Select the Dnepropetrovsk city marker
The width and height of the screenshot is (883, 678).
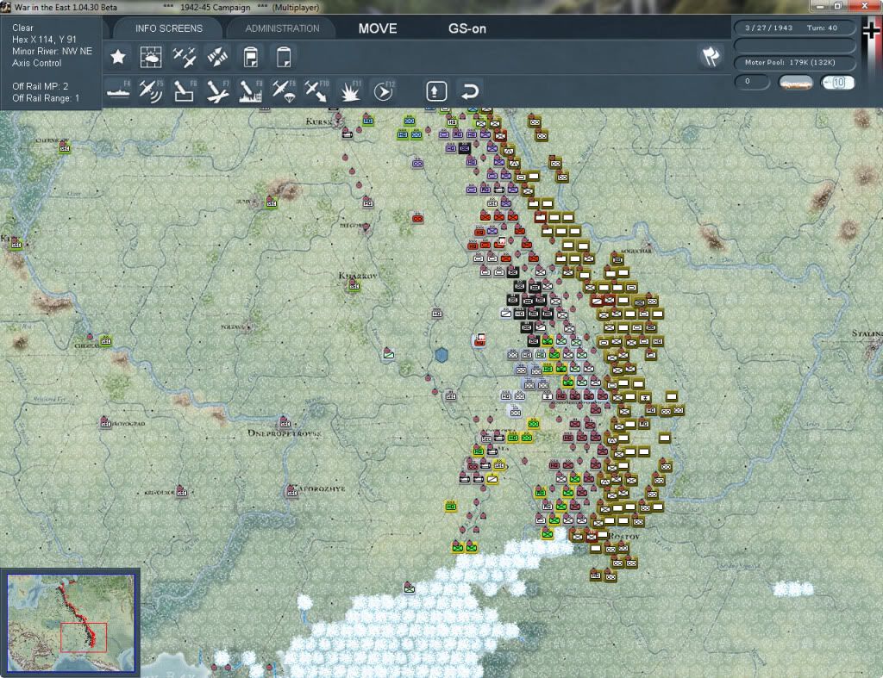click(285, 422)
